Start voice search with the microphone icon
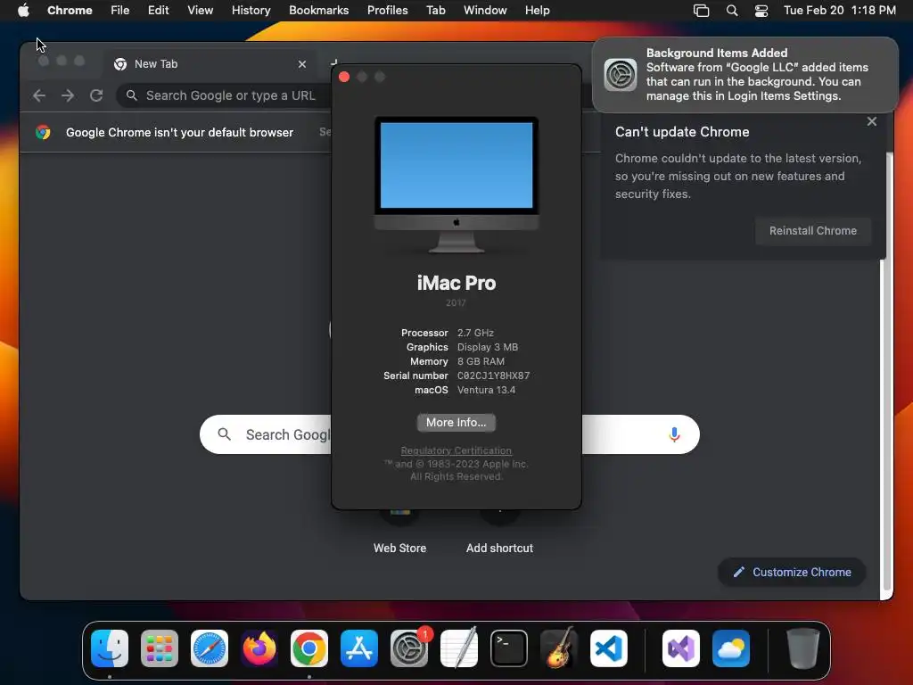This screenshot has height=685, width=913. (x=674, y=434)
